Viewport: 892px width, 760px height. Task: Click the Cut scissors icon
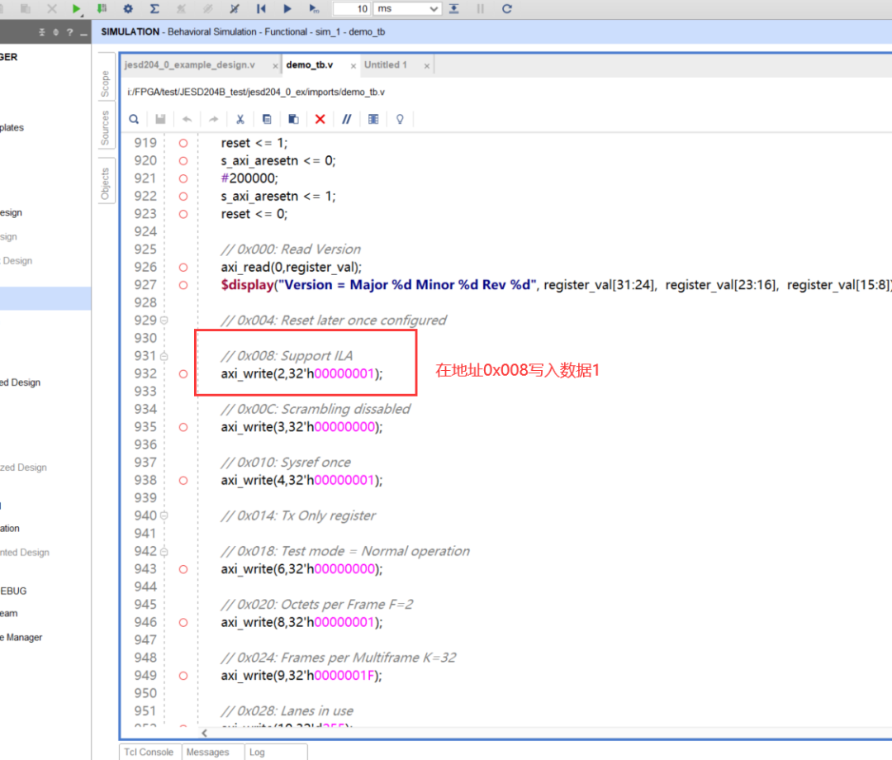click(x=240, y=119)
